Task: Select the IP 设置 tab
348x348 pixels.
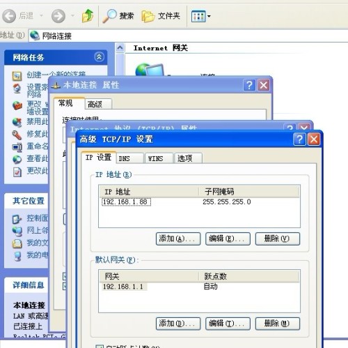Action: click(x=99, y=158)
